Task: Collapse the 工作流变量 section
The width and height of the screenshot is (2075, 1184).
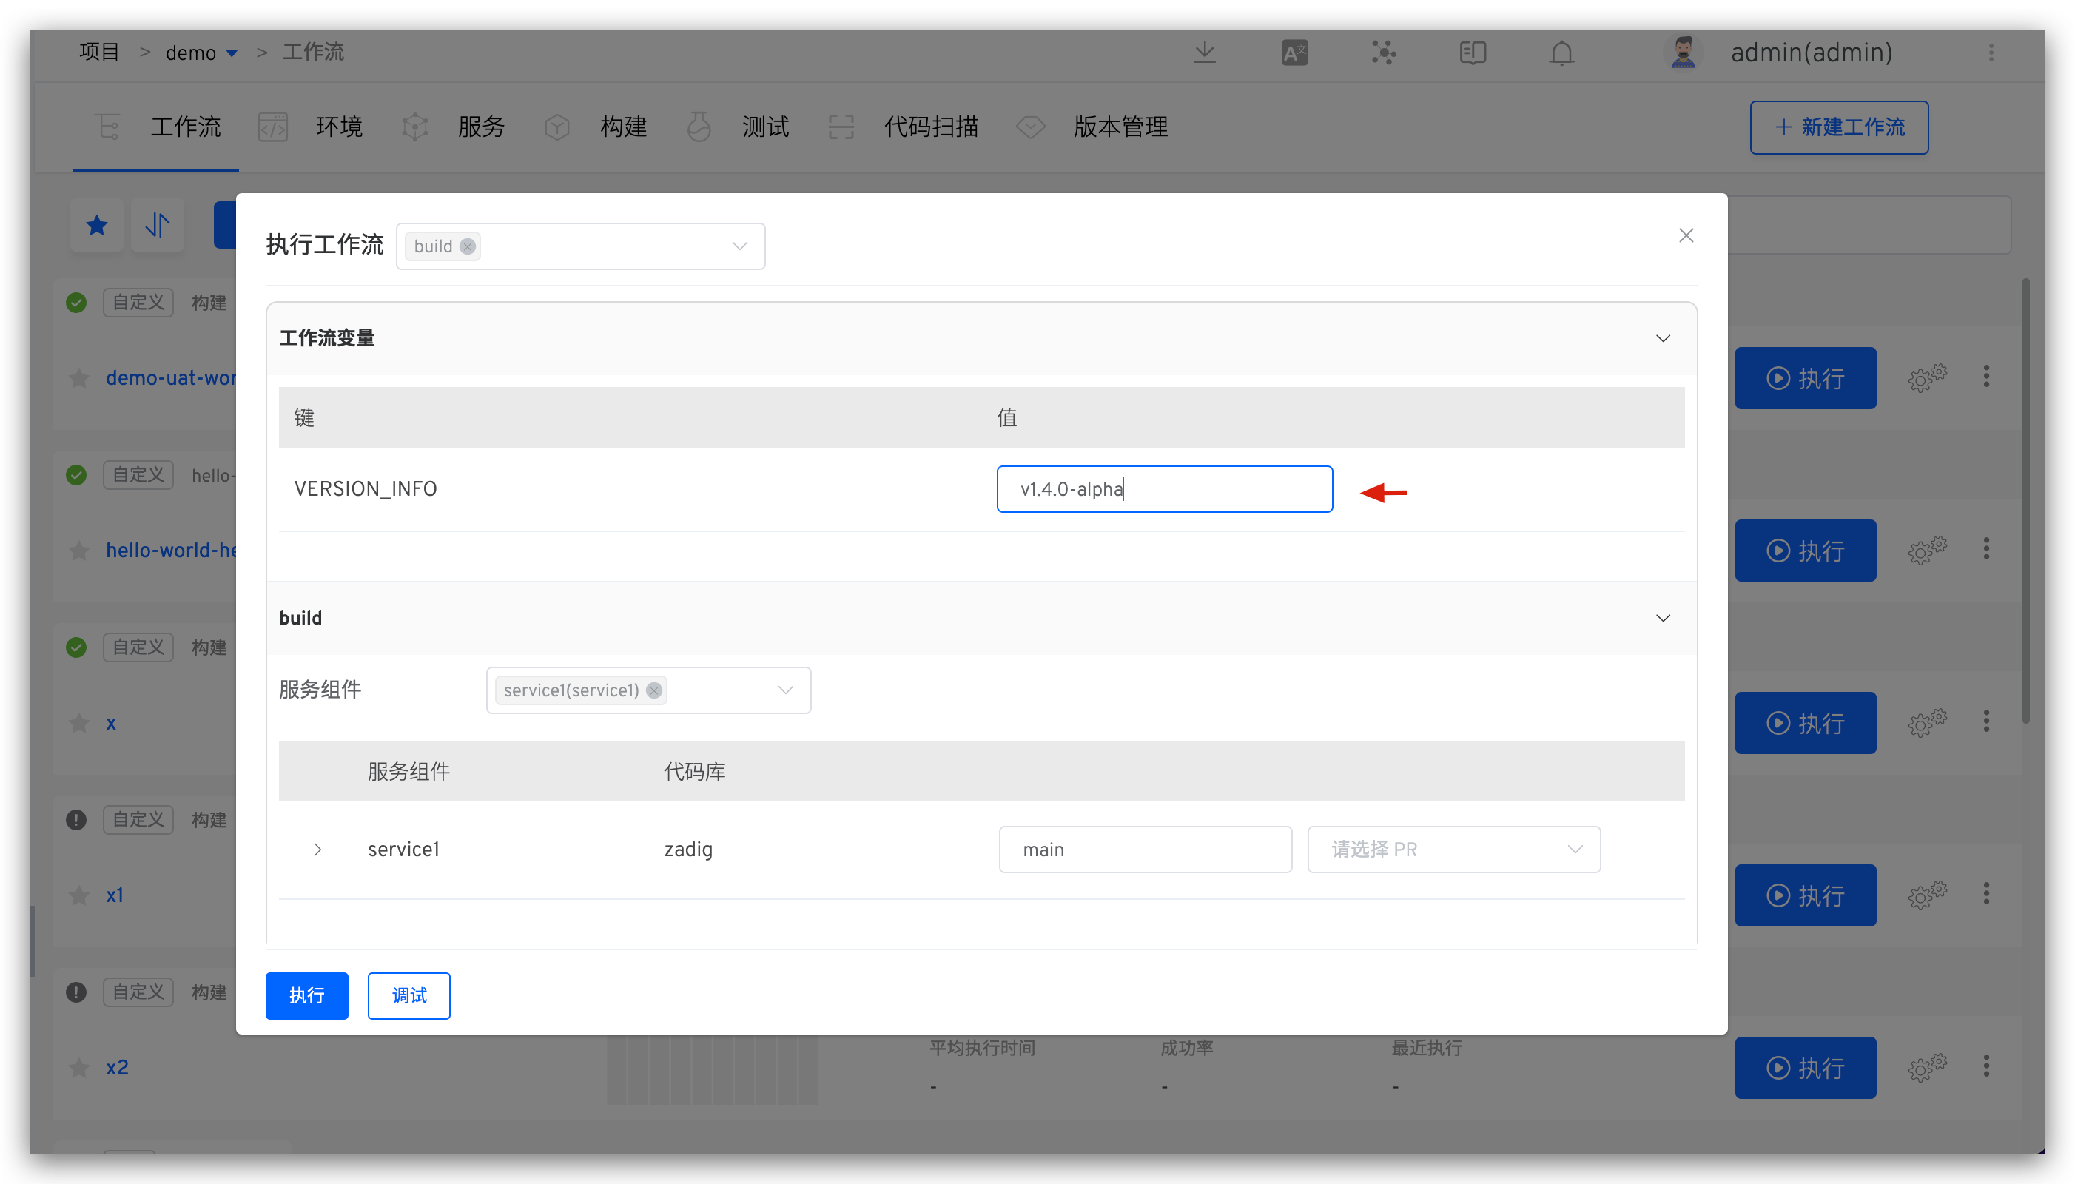Action: pyautogui.click(x=1663, y=338)
